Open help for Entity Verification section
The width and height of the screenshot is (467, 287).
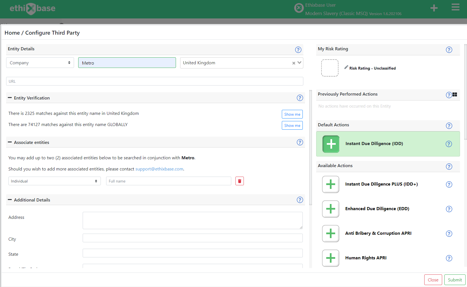point(300,98)
